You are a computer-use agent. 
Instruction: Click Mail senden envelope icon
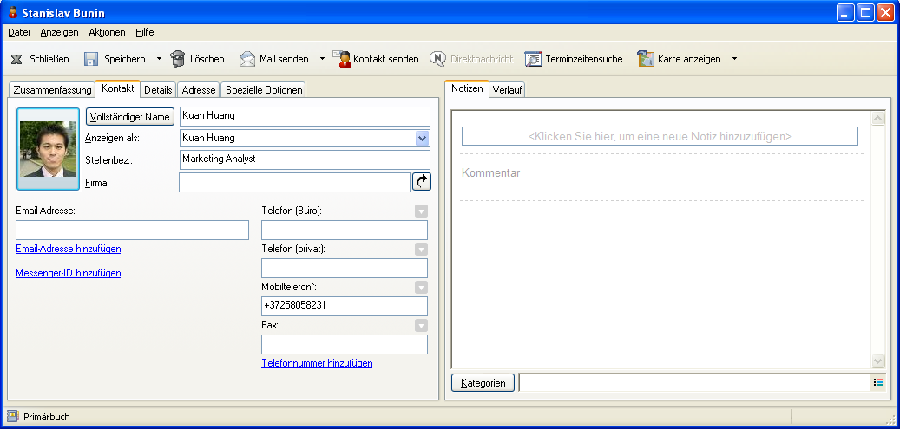click(247, 59)
